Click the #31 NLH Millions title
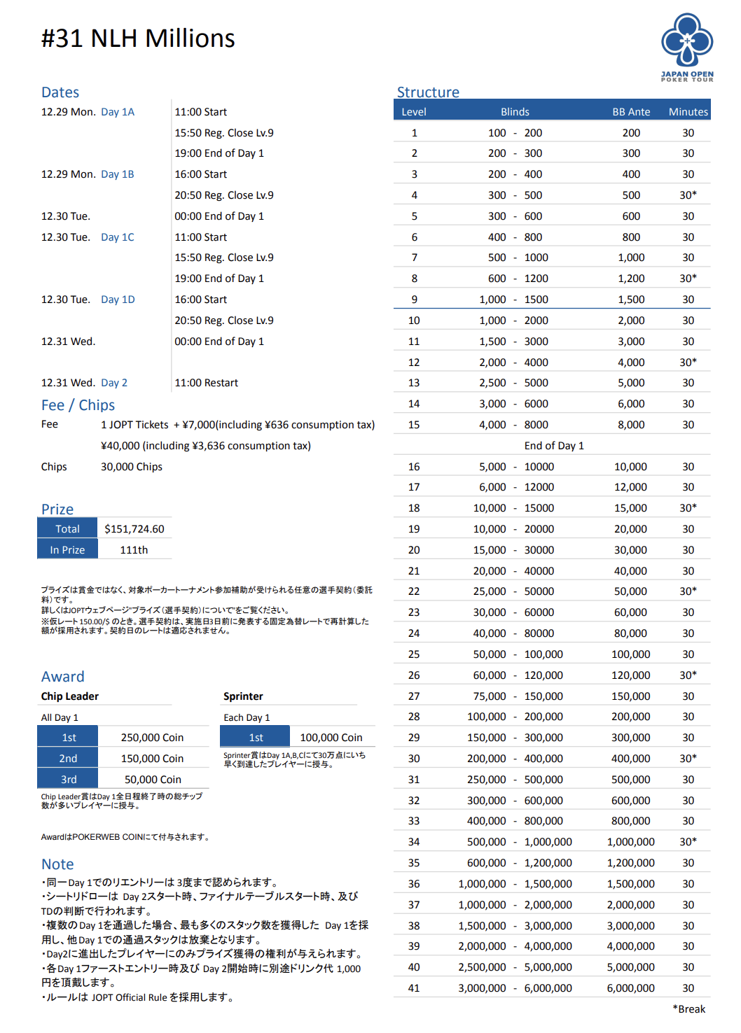The height and width of the screenshot is (1033, 741). click(x=138, y=38)
